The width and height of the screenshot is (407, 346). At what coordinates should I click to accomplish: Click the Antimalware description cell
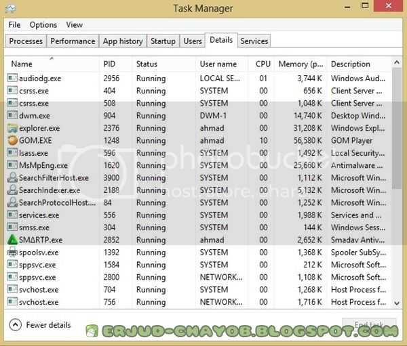(357, 165)
